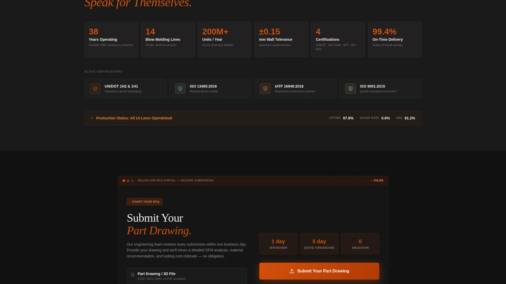Click the START YOUR RFQ badge
Screen dimensions: 506x284
(x=144, y=202)
